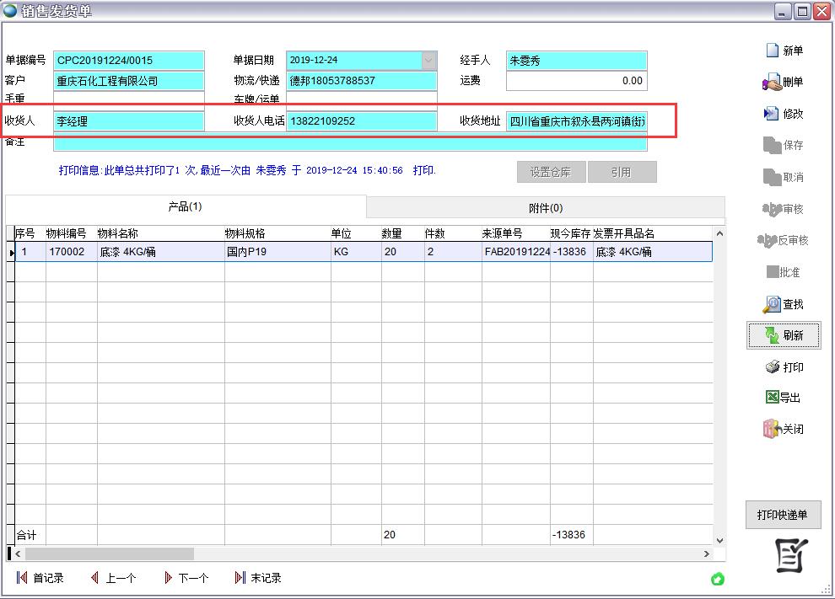Click the 打印 printer icon
835x599 pixels.
(x=773, y=367)
